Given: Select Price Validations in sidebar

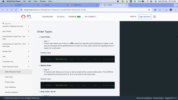Looking at the screenshot, I should (x=11, y=87).
